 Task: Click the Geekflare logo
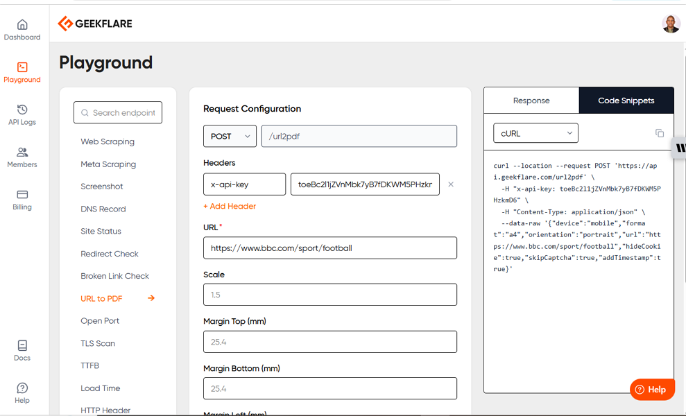(x=95, y=24)
